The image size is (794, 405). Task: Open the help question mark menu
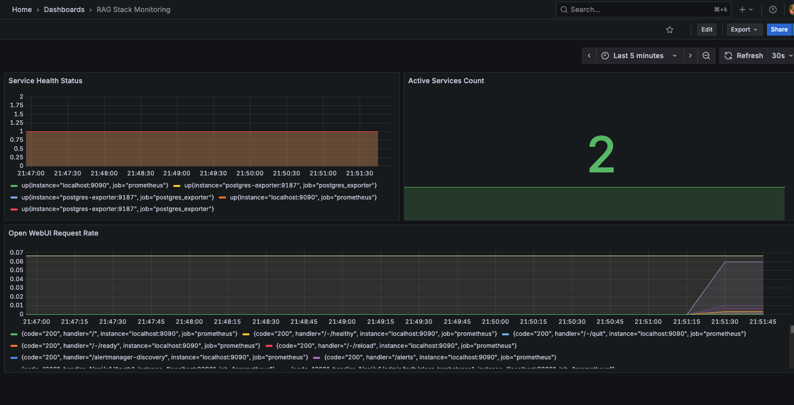point(773,10)
